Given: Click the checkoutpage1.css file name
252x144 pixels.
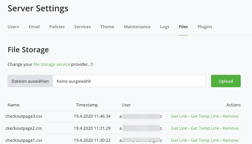Looking at the screenshot, I should [x=24, y=140].
